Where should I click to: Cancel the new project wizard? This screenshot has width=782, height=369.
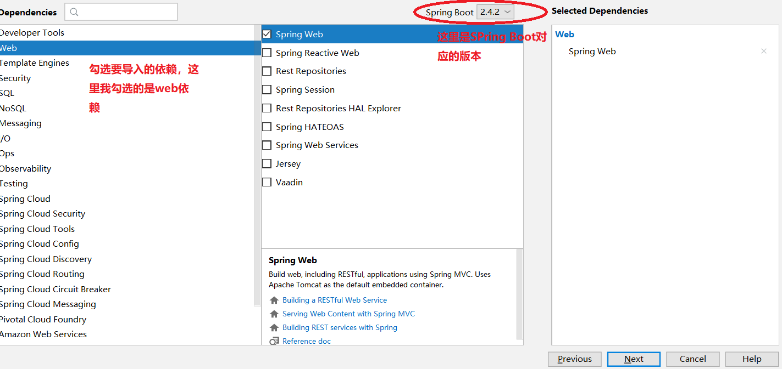(x=693, y=359)
